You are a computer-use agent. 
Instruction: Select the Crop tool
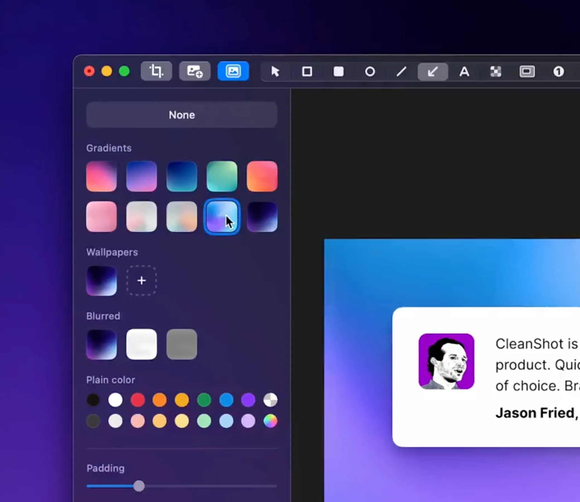coord(156,71)
